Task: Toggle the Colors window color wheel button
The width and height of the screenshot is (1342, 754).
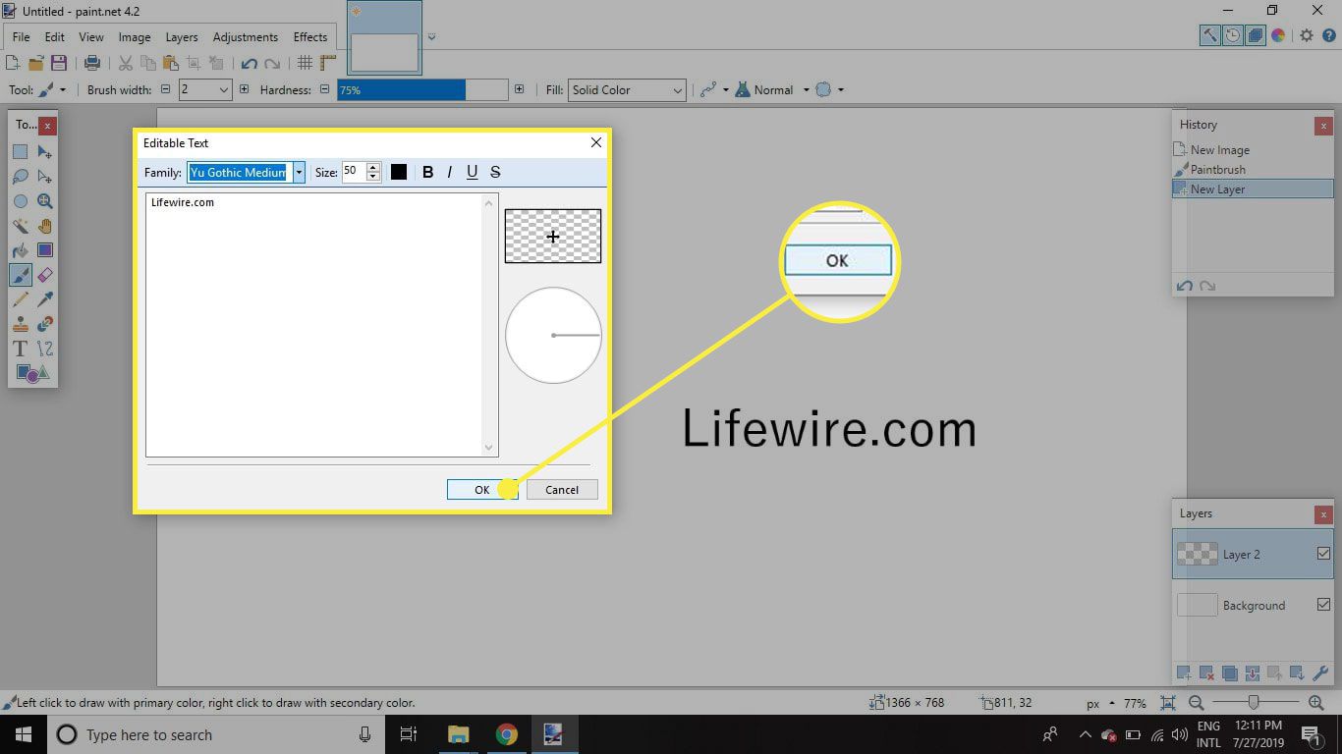Action: tap(1278, 35)
